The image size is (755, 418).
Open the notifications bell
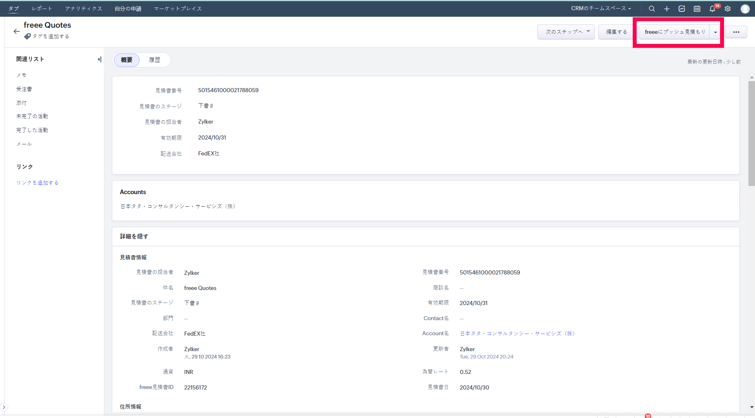click(x=713, y=9)
